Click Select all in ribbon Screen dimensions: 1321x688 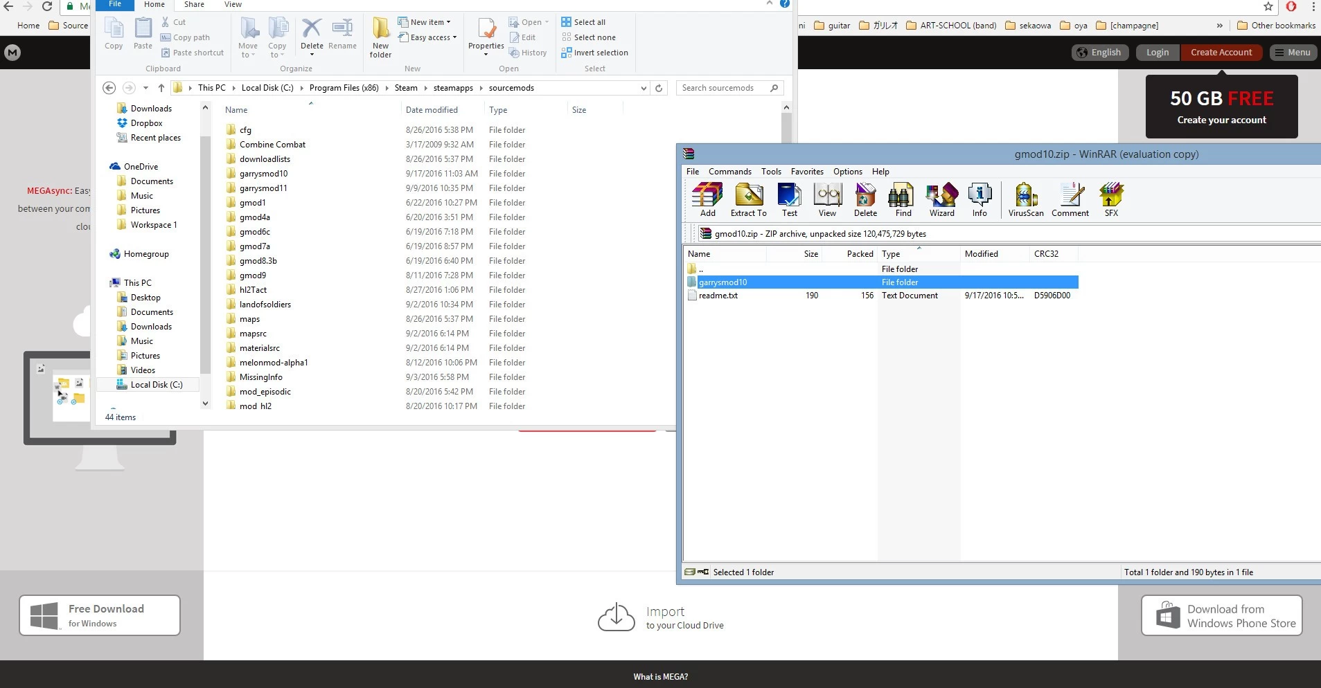pos(583,22)
